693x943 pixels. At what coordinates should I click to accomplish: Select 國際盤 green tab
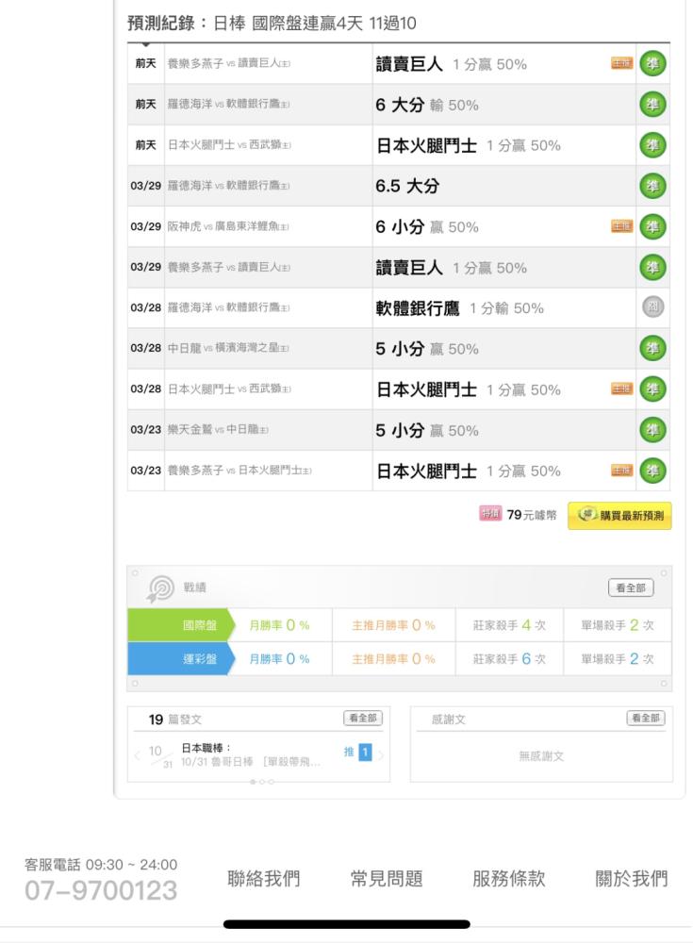[x=180, y=625]
